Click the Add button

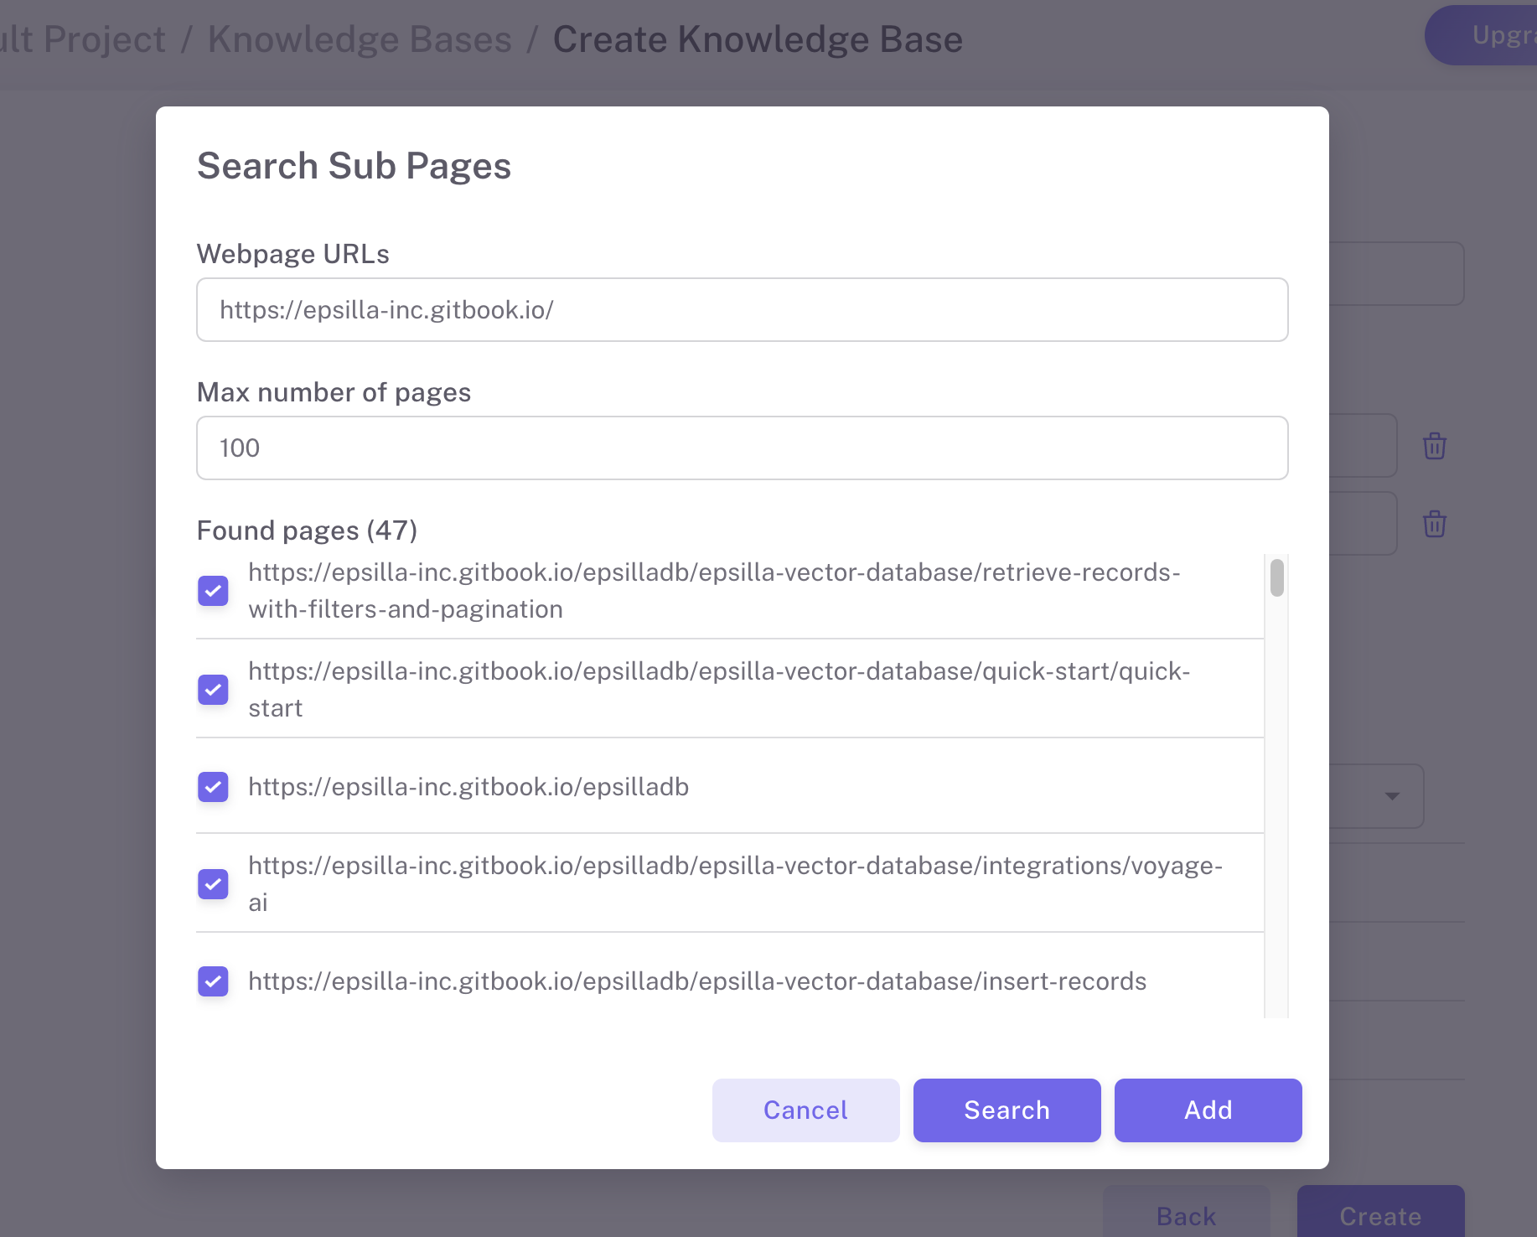pyautogui.click(x=1208, y=1110)
